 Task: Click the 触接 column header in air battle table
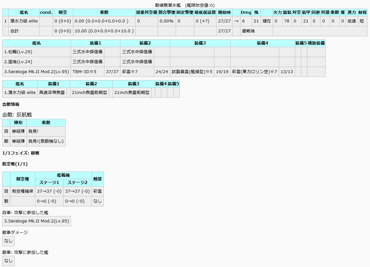point(98,179)
